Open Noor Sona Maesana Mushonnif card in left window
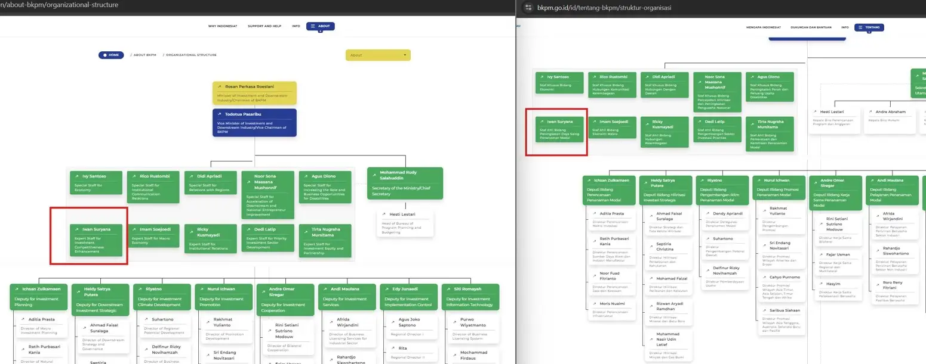The width and height of the screenshot is (926, 364). 267,194
